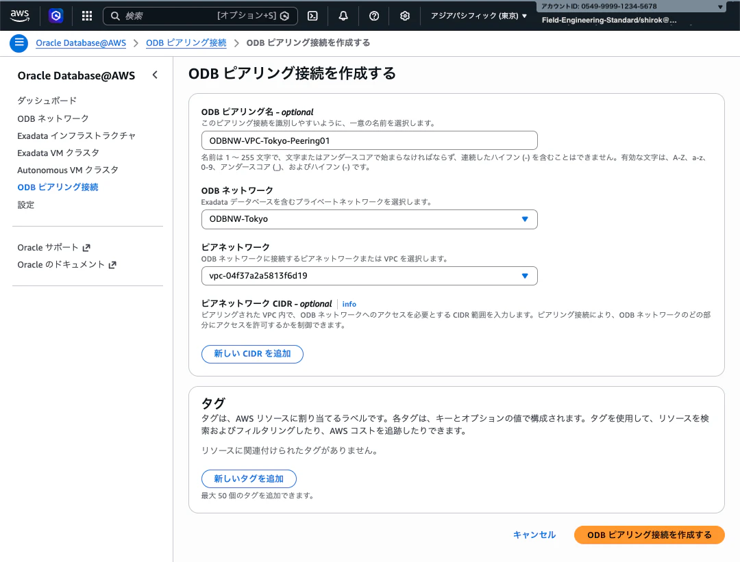740x562 pixels.
Task: Click the 新しいタグを追加 button
Action: click(249, 478)
